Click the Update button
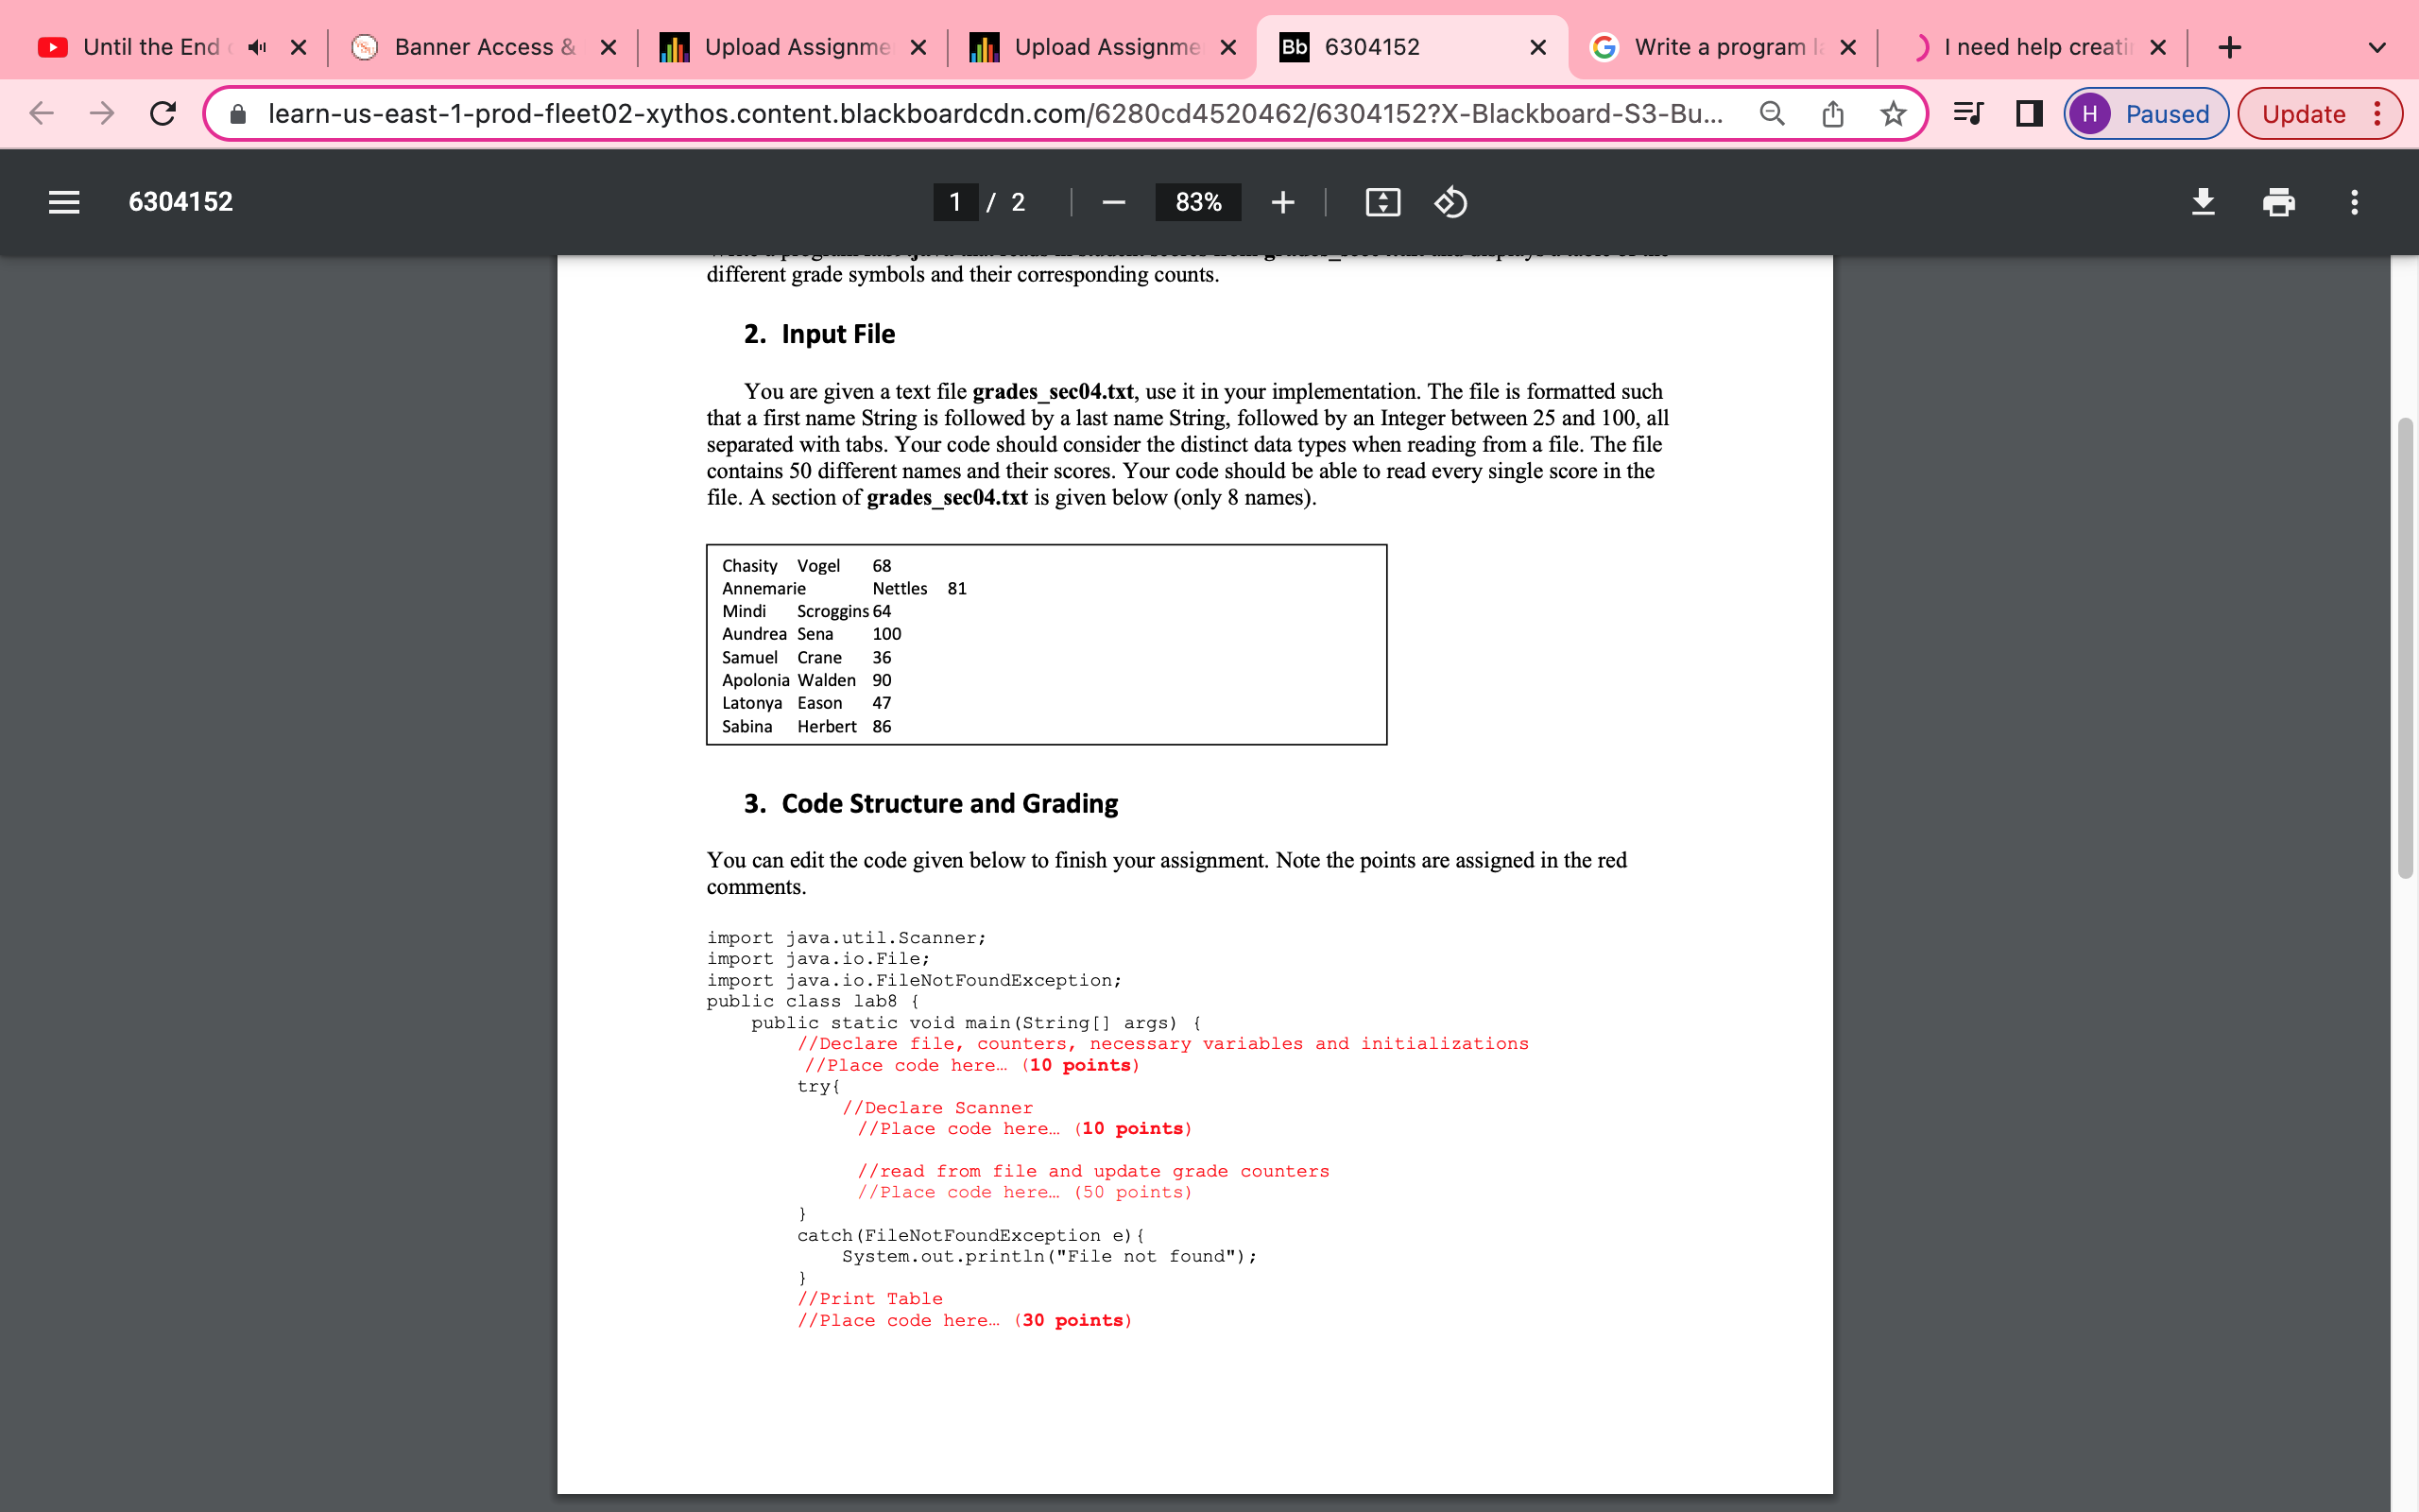The image size is (2419, 1512). [2304, 113]
